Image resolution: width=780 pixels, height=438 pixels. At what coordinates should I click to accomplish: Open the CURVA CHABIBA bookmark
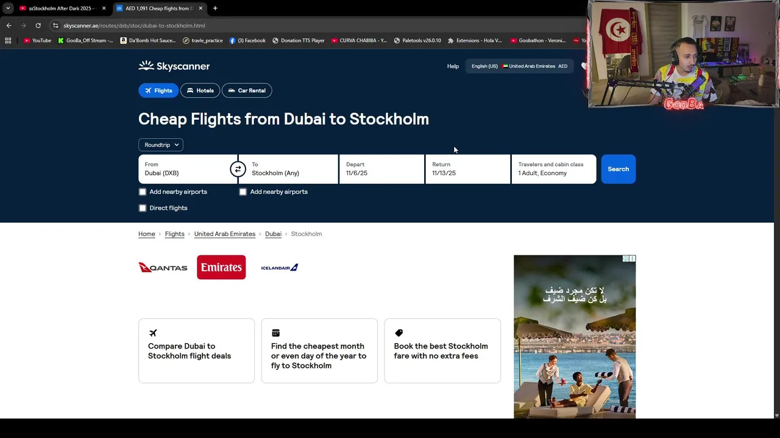click(x=359, y=41)
